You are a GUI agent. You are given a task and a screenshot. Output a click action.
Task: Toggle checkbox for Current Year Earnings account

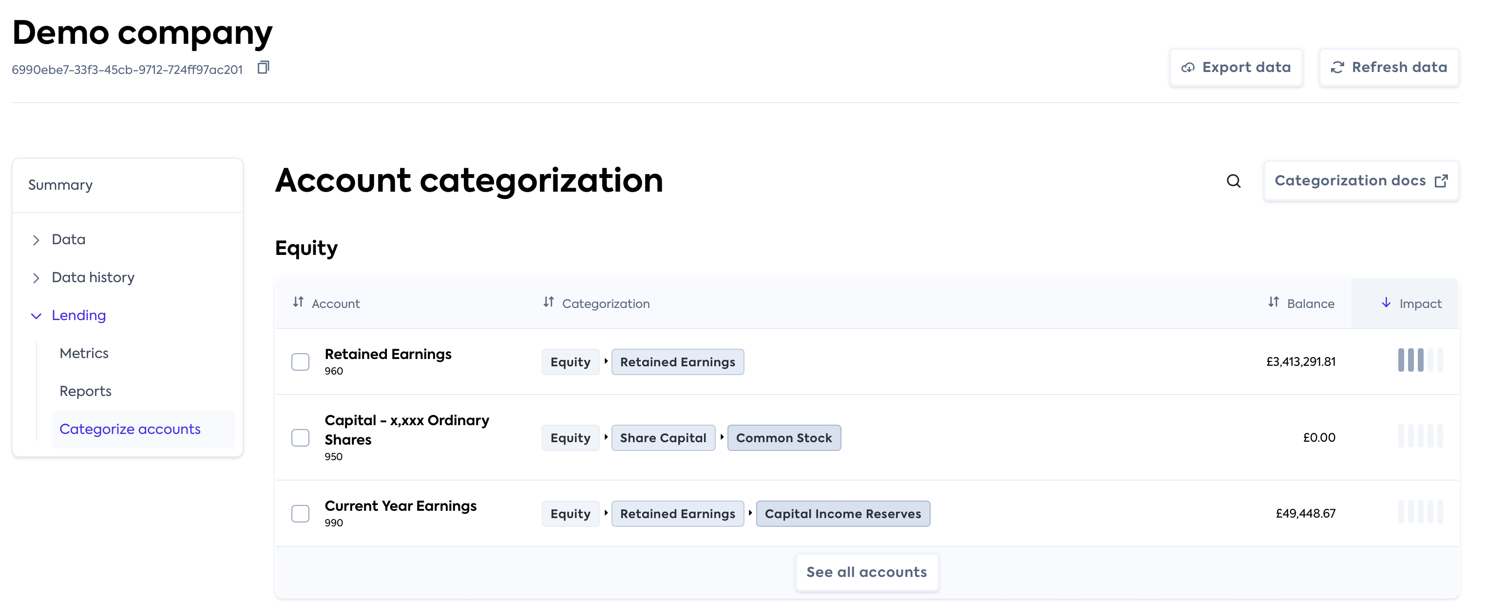click(x=301, y=514)
